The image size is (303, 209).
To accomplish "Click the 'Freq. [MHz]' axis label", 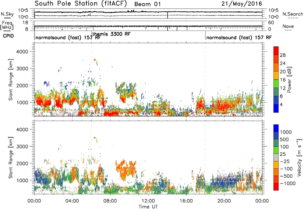I will pyautogui.click(x=7, y=25).
